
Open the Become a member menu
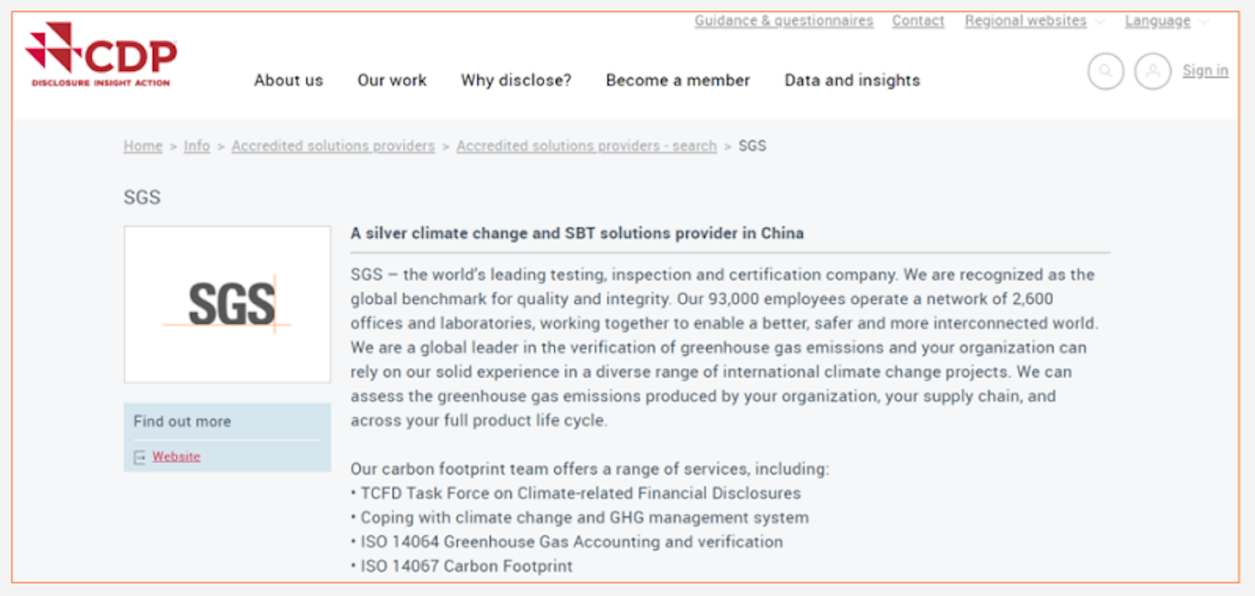tap(678, 80)
